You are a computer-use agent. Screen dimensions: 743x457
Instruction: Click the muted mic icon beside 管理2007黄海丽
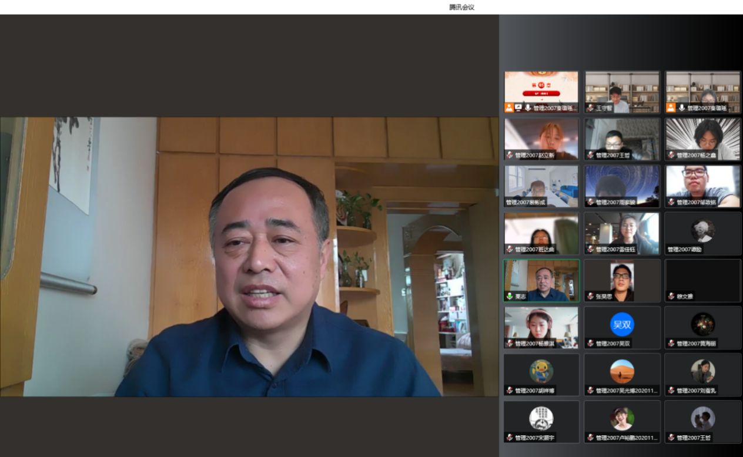point(670,344)
